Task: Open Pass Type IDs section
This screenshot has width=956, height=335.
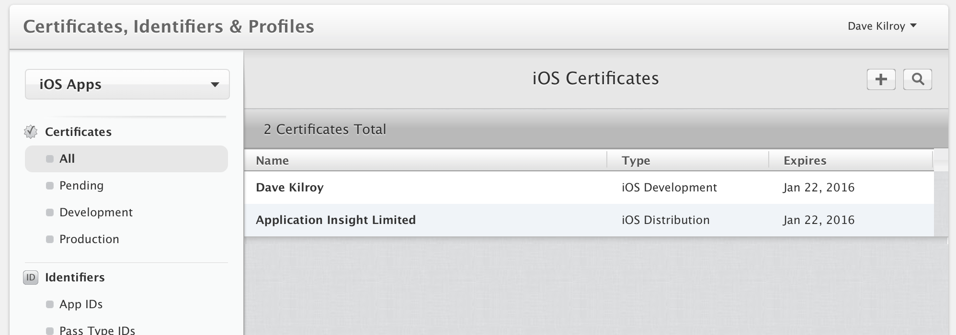Action: point(97,330)
